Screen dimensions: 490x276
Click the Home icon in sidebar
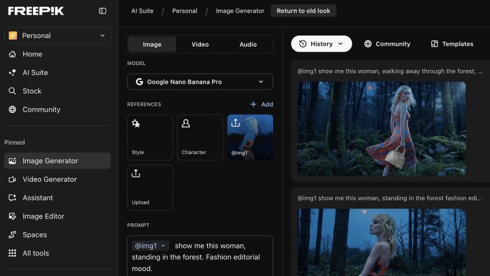[12, 54]
